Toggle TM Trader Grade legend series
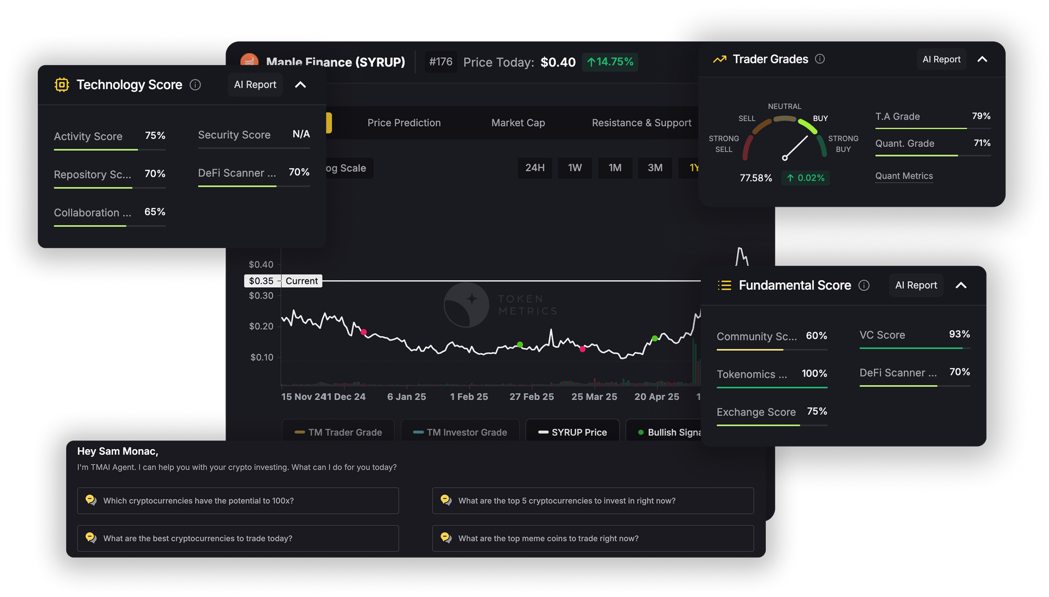 pos(338,432)
